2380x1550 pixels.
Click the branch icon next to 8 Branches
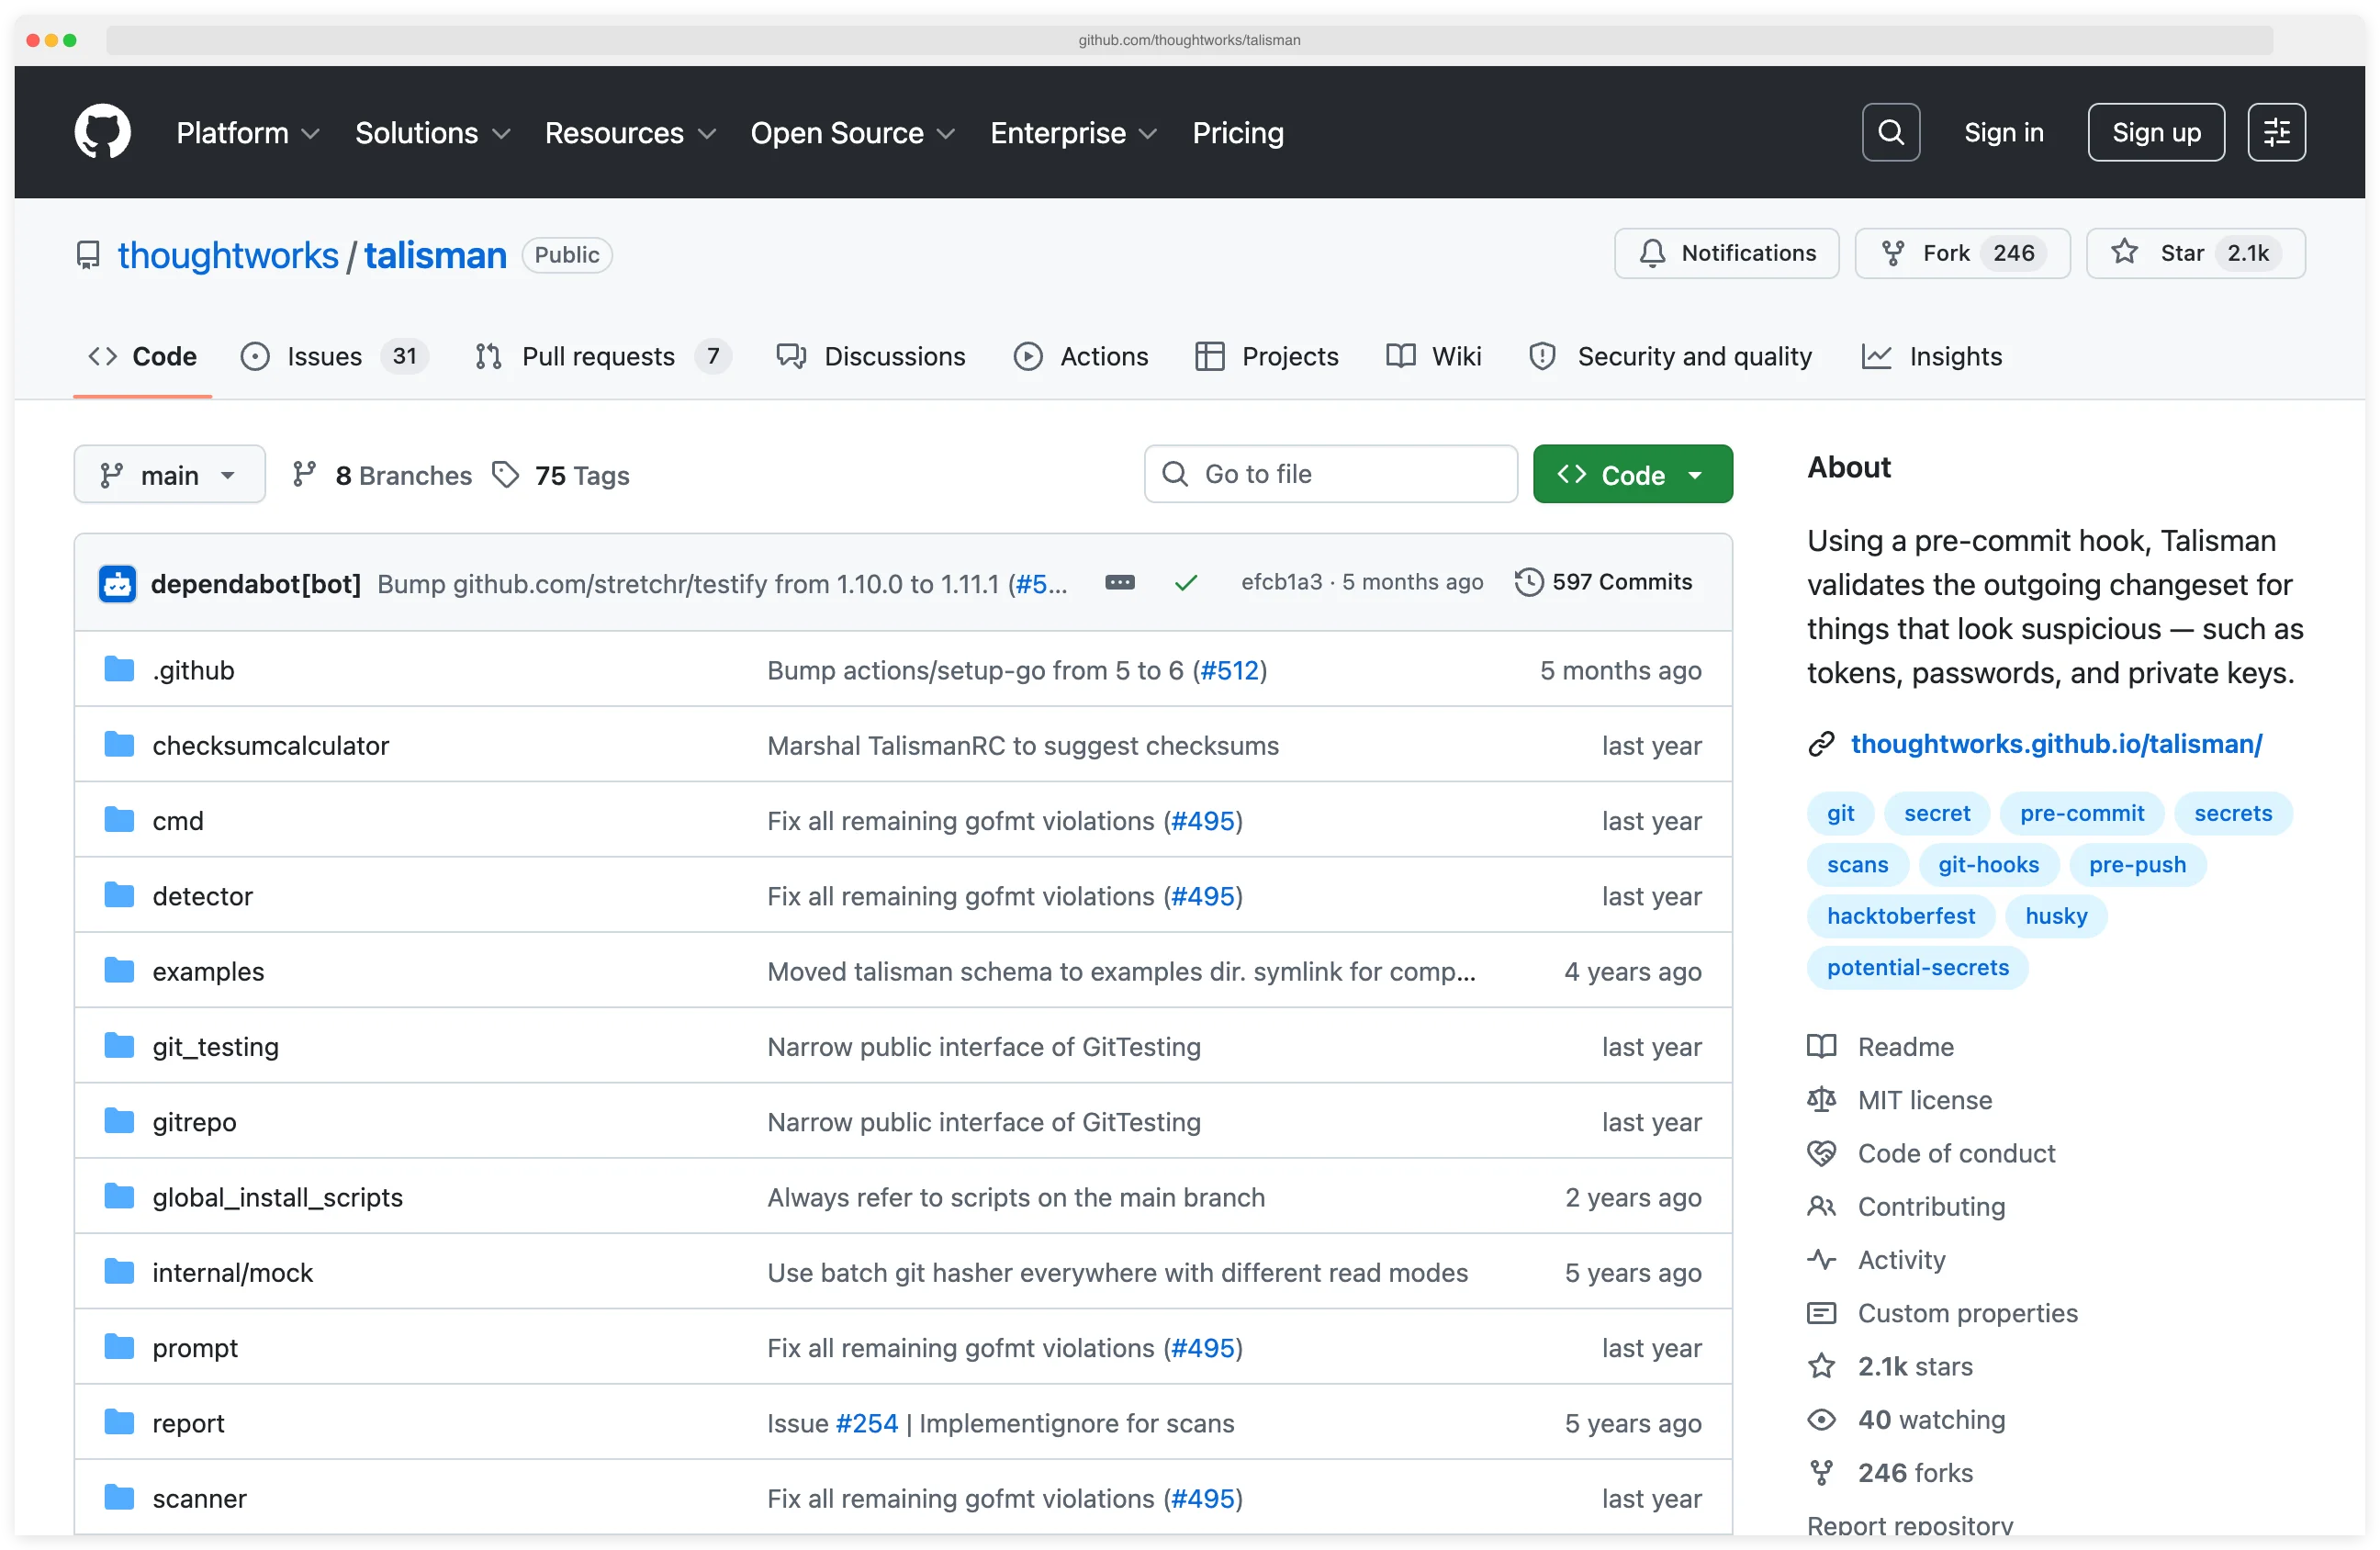[306, 474]
